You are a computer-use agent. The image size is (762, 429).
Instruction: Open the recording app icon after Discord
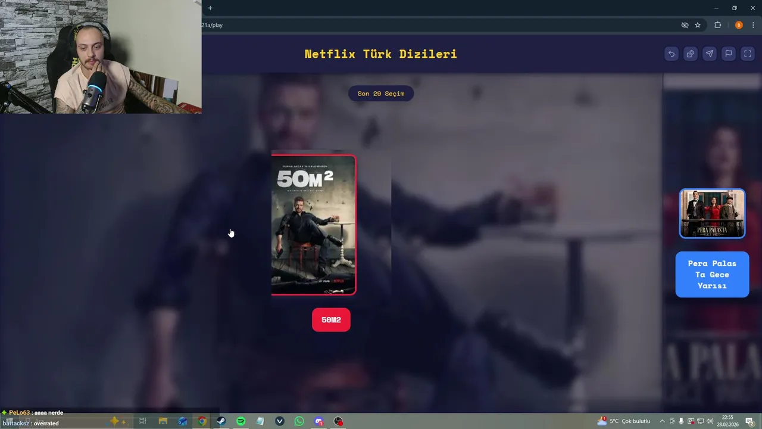click(x=338, y=421)
